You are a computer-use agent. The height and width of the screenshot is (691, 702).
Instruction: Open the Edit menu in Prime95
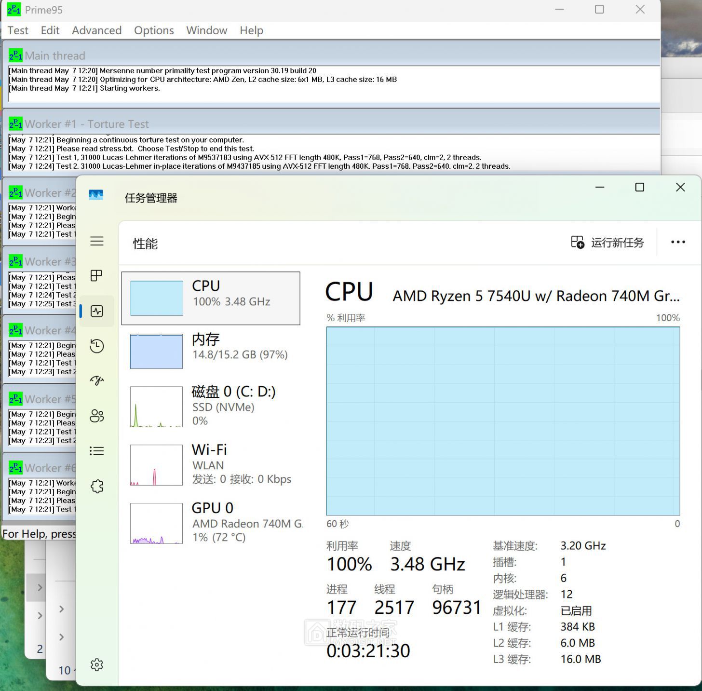[x=50, y=30]
